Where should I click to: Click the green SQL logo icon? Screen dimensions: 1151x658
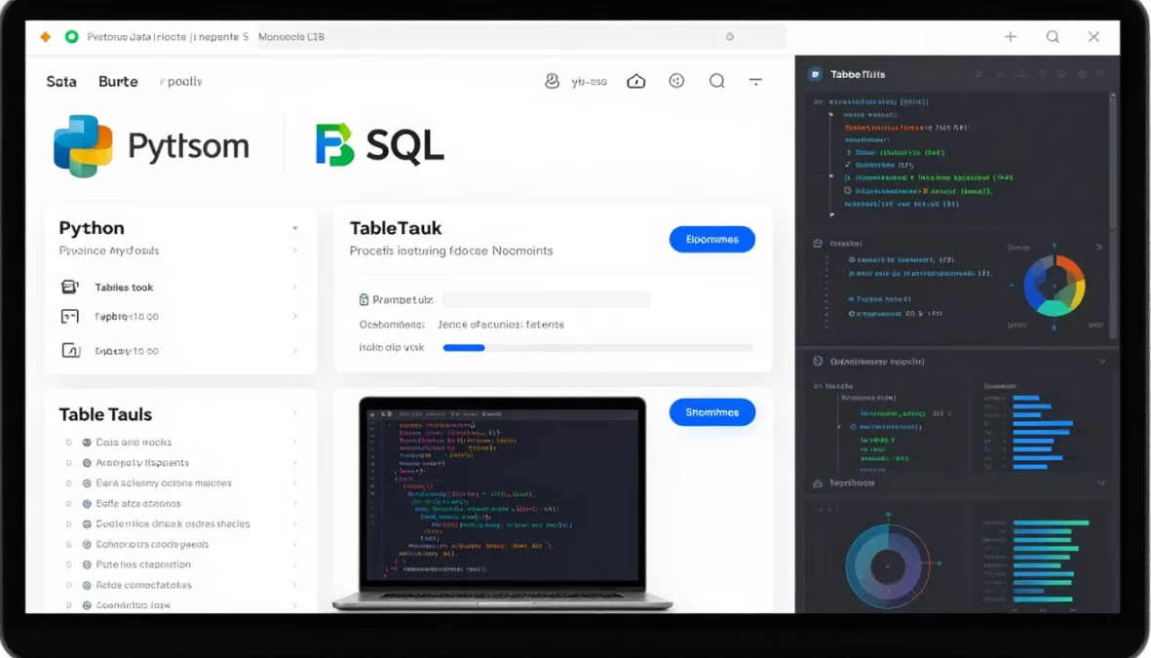(335, 145)
